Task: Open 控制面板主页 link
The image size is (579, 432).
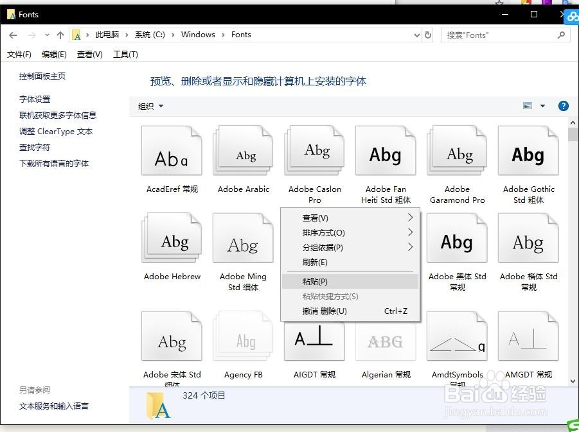Action: point(42,76)
